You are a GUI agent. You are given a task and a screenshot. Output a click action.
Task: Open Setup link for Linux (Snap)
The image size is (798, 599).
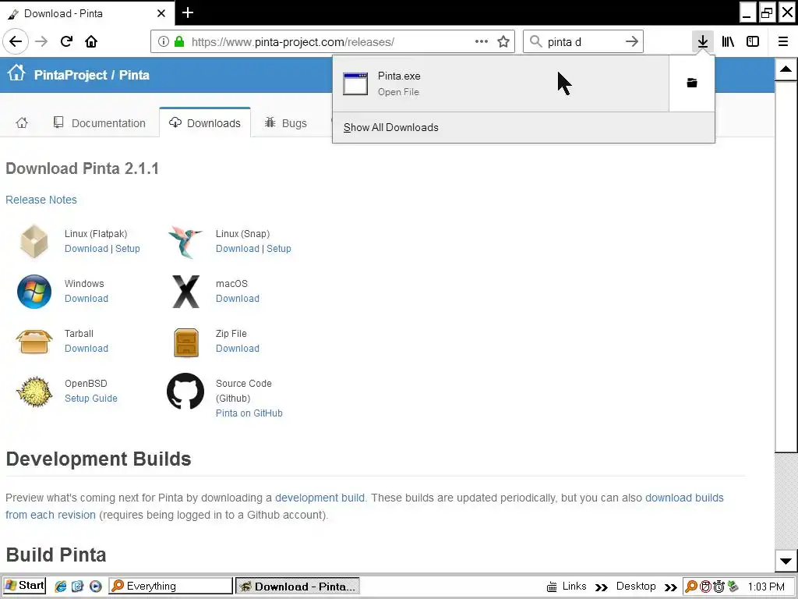click(279, 249)
